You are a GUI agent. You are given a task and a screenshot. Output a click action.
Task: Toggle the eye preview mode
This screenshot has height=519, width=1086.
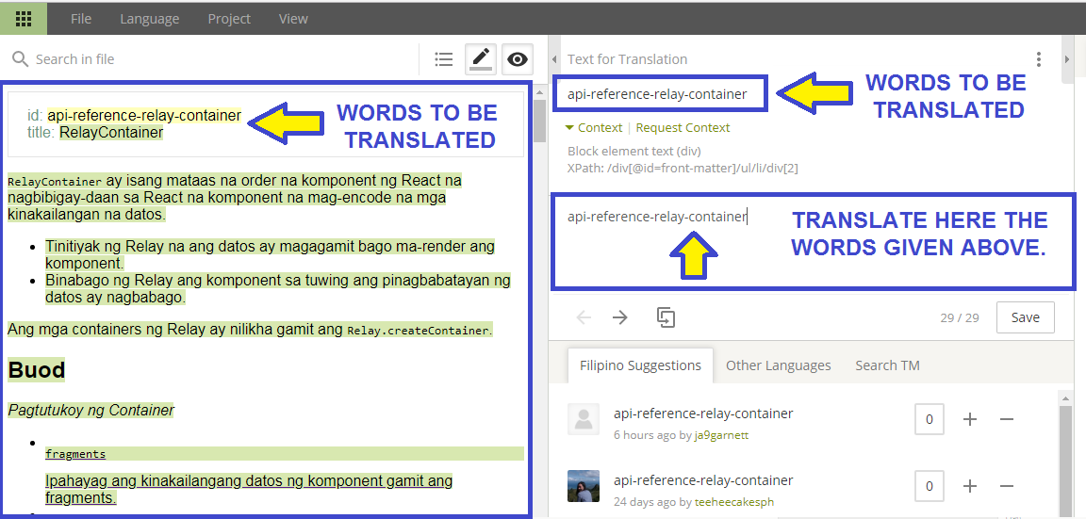pos(518,59)
